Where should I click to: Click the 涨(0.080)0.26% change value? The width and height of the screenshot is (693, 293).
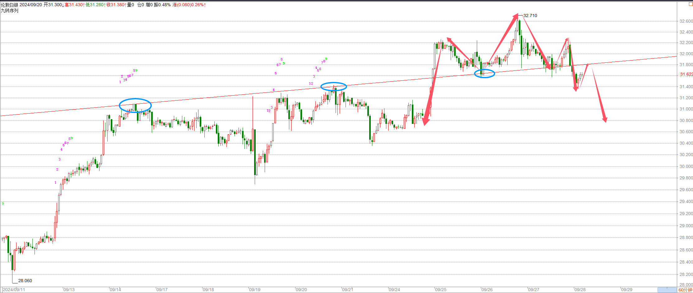click(189, 5)
